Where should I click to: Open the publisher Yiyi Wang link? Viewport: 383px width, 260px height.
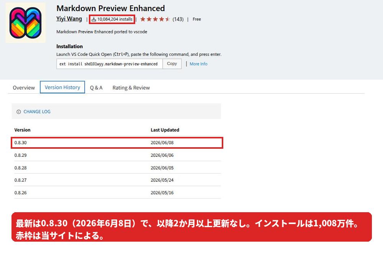point(69,19)
